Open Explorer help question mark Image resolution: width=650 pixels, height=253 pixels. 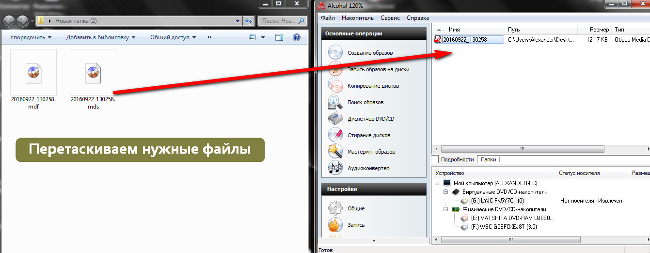[296, 37]
